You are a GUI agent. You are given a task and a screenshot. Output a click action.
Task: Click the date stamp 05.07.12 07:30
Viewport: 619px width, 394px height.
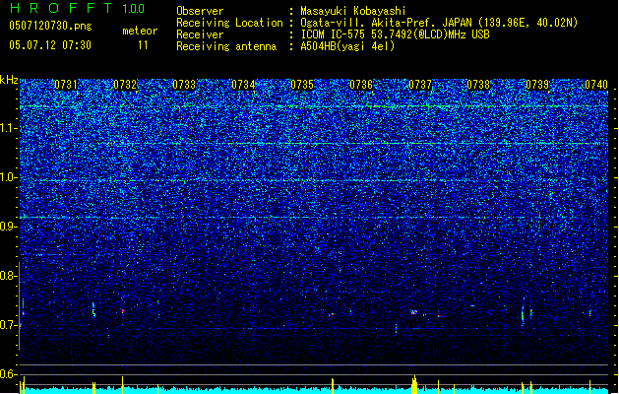pyautogui.click(x=50, y=45)
